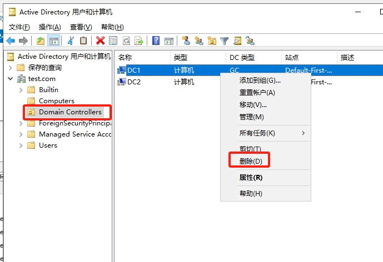Click the Filter funnel toolbar icon

224,41
